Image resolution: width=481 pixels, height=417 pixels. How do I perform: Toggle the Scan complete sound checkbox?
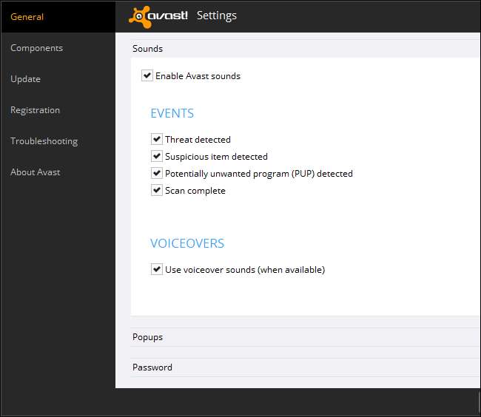click(x=157, y=190)
